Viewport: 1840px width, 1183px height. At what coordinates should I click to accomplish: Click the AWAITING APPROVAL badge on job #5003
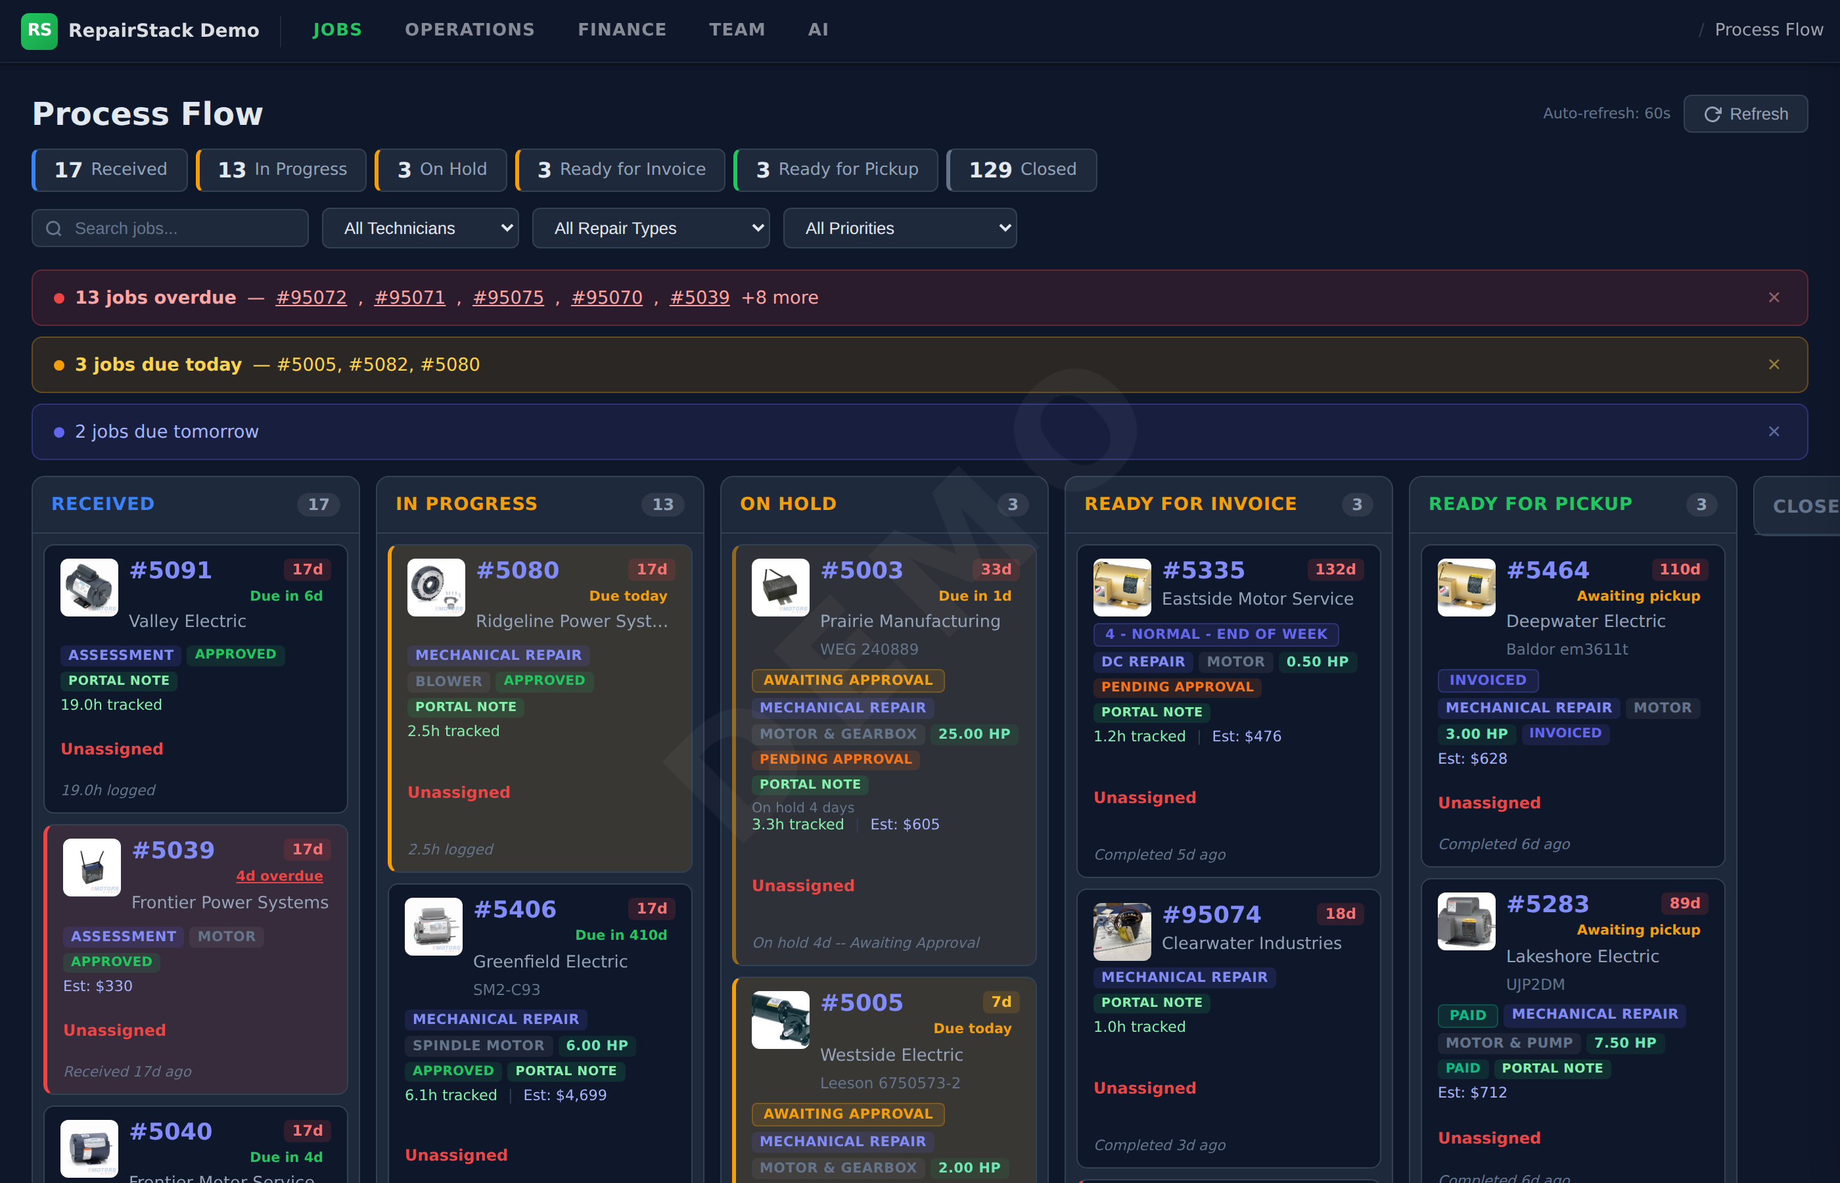tap(848, 681)
